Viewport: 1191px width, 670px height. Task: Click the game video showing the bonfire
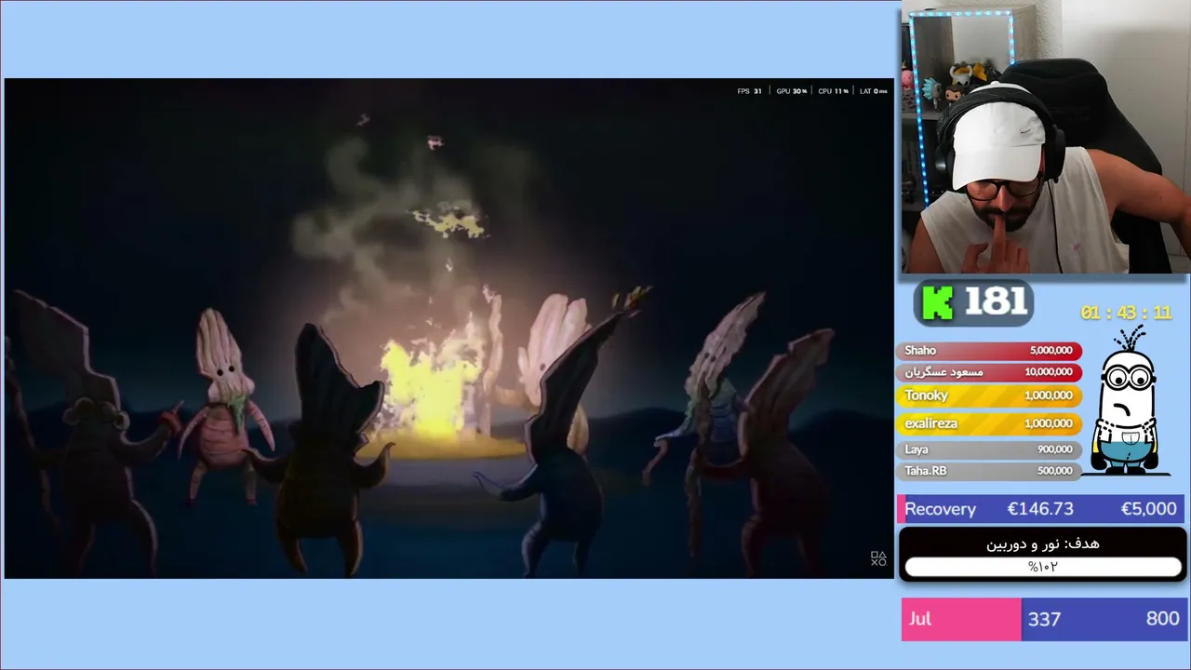click(x=449, y=328)
